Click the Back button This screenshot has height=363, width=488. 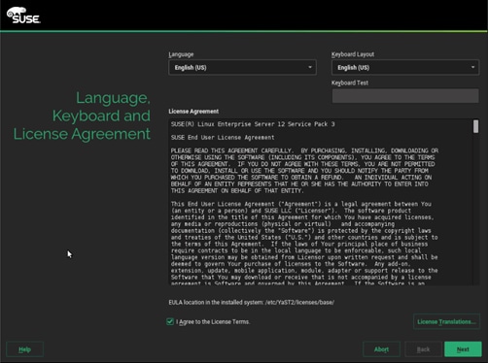tap(423, 349)
